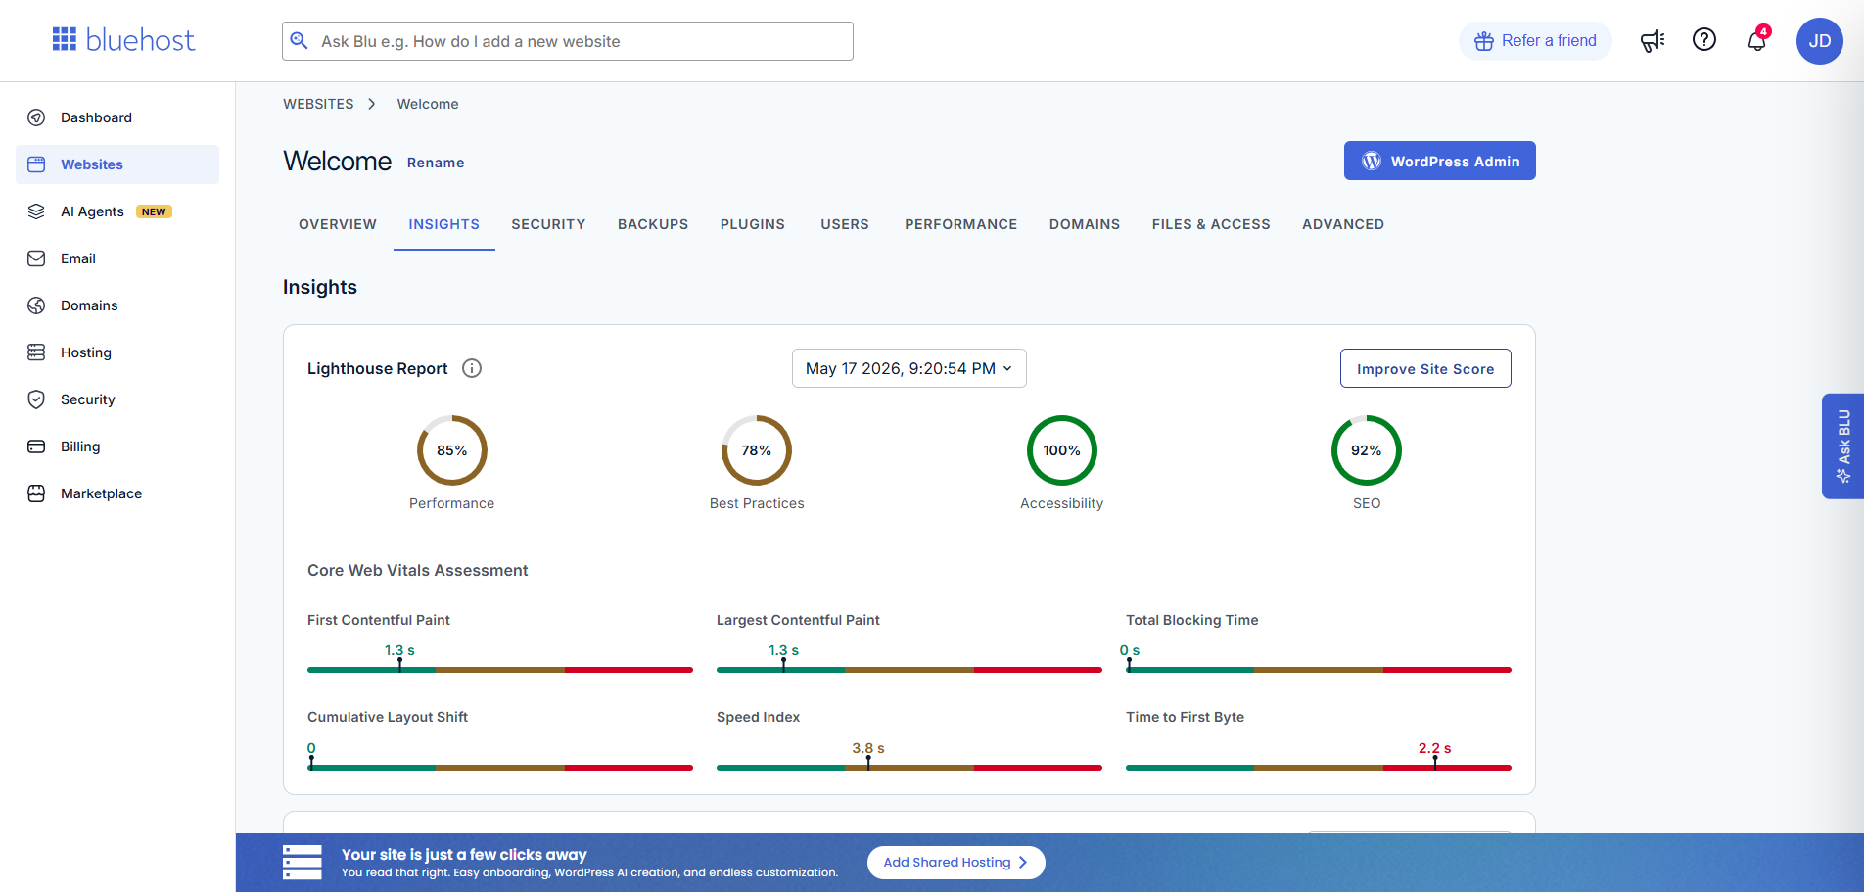Click the Billing card icon
The height and width of the screenshot is (892, 1864).
pos(36,446)
